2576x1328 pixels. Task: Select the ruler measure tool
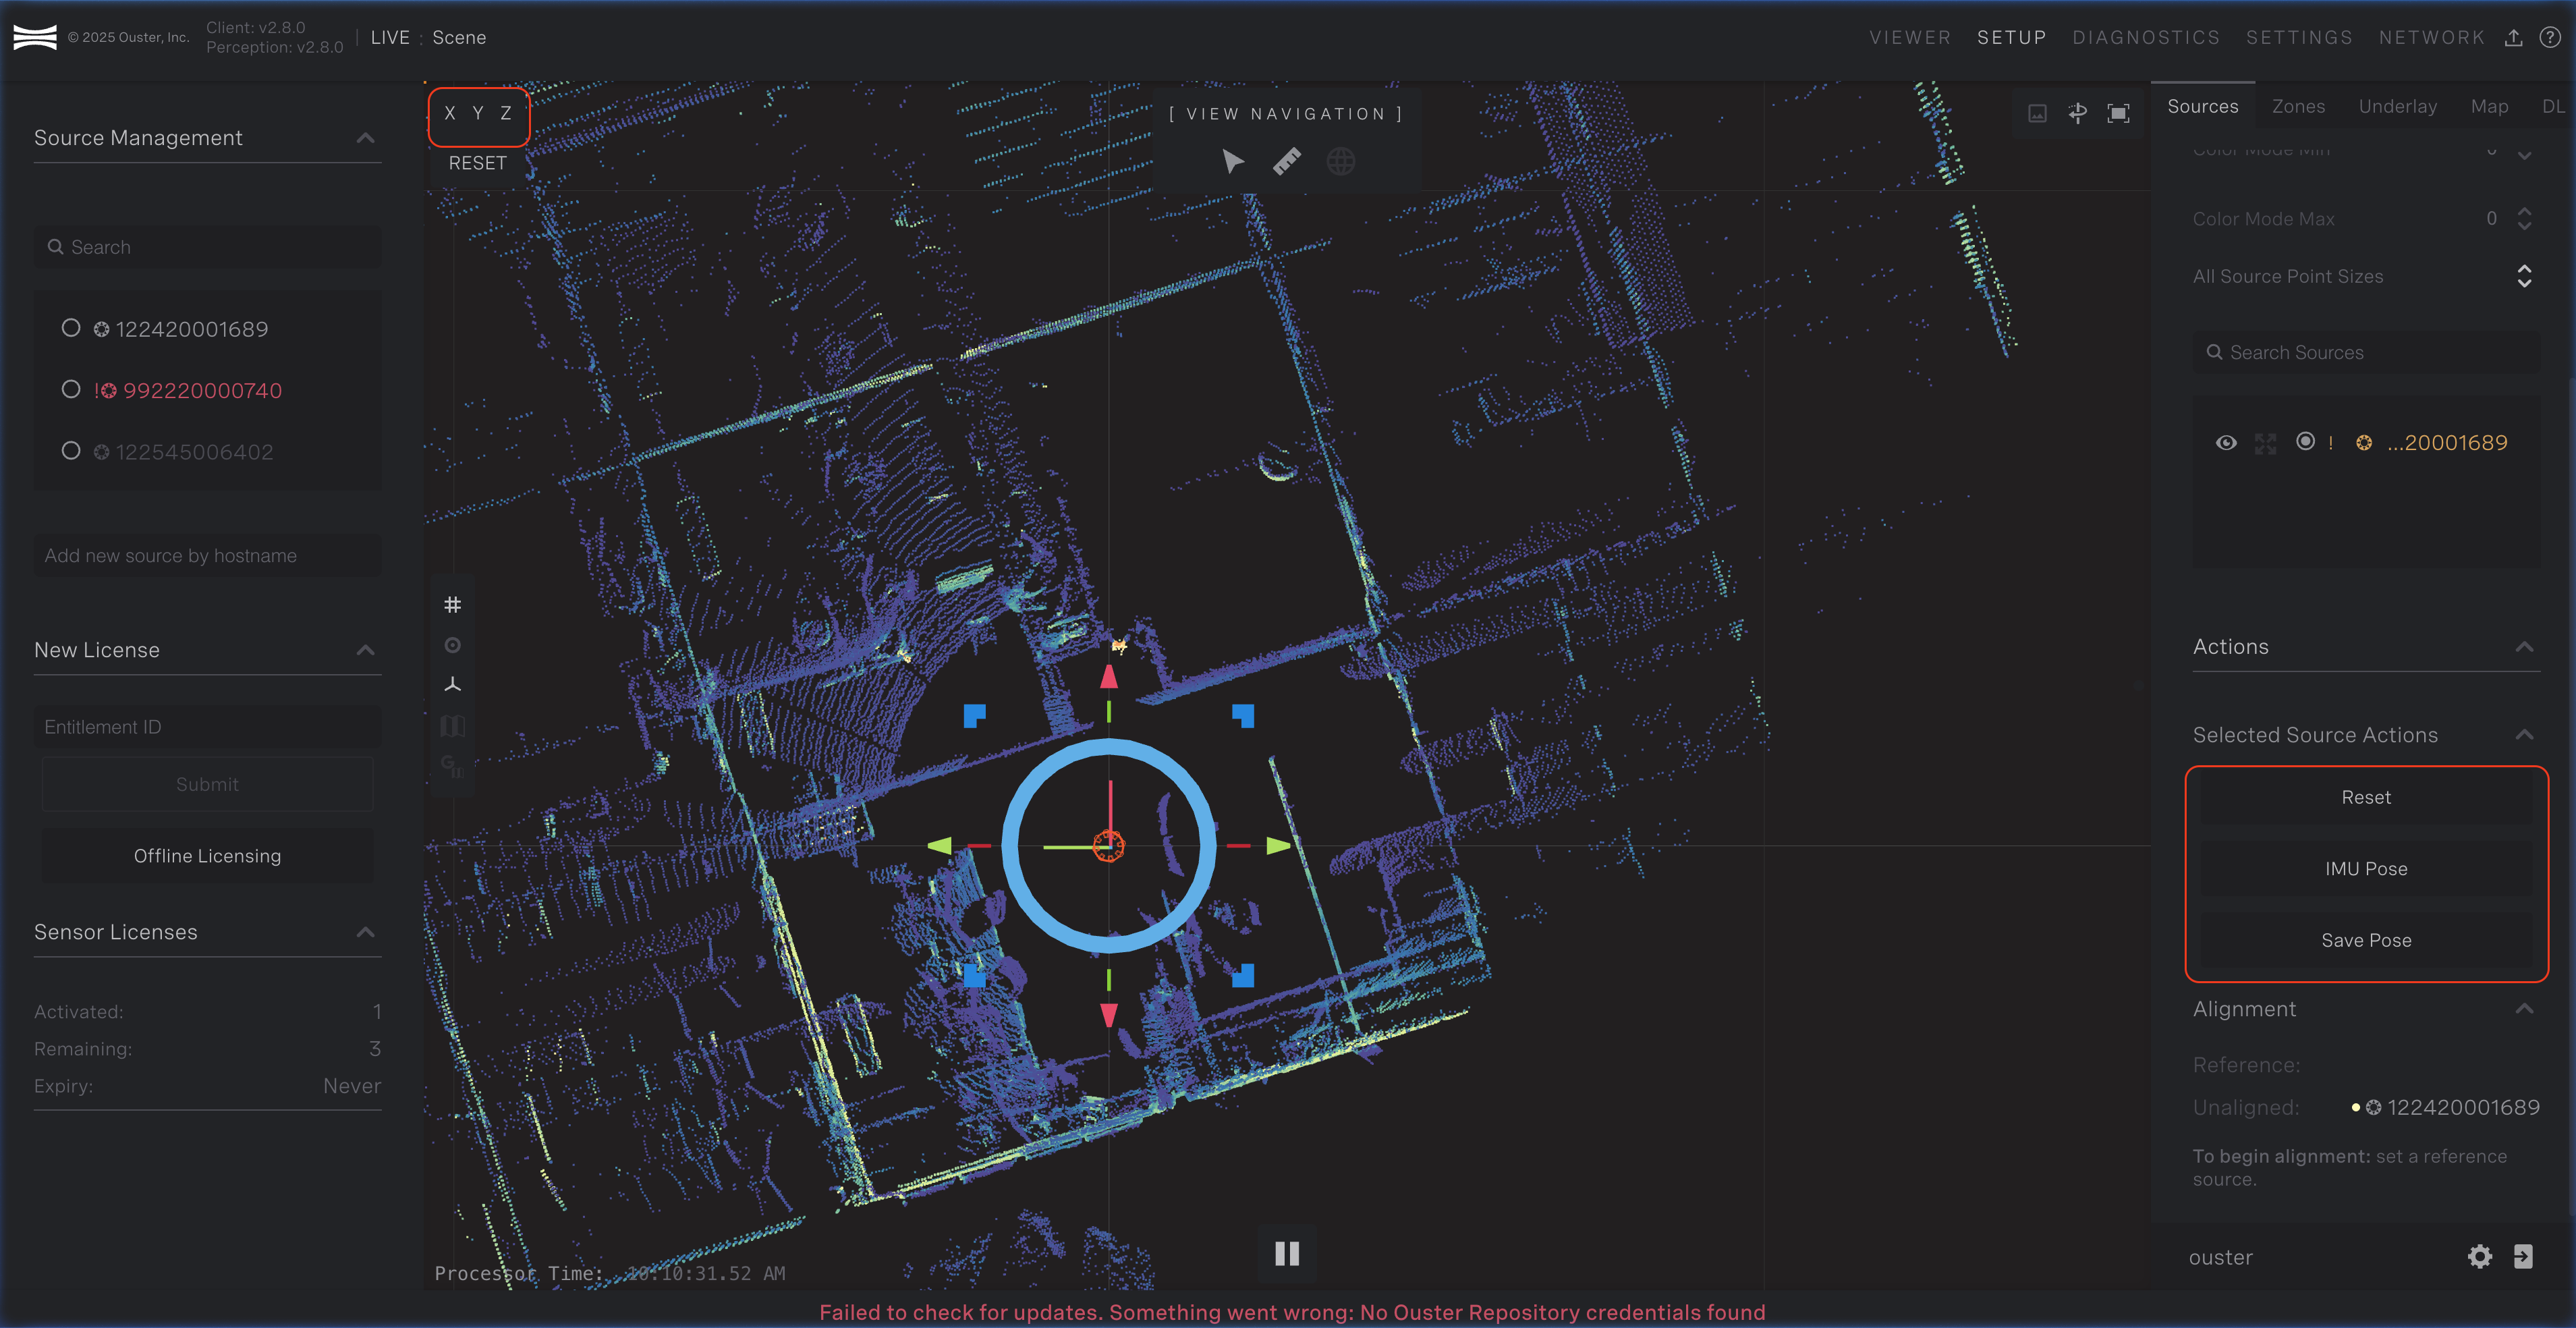(x=1286, y=161)
